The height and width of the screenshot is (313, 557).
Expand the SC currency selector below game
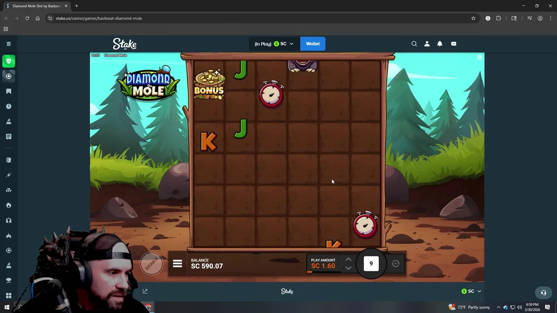tap(471, 291)
